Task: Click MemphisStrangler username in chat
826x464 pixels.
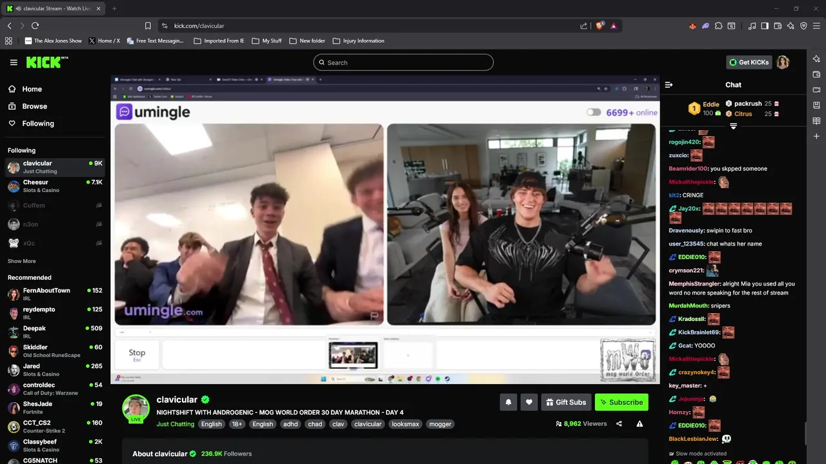Action: (x=694, y=284)
